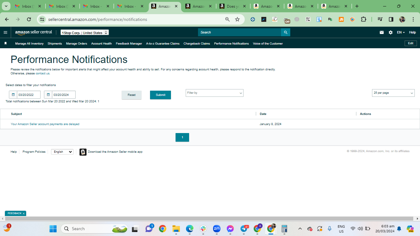
Task: Launch Calculator from the taskbar
Action: click(284, 229)
